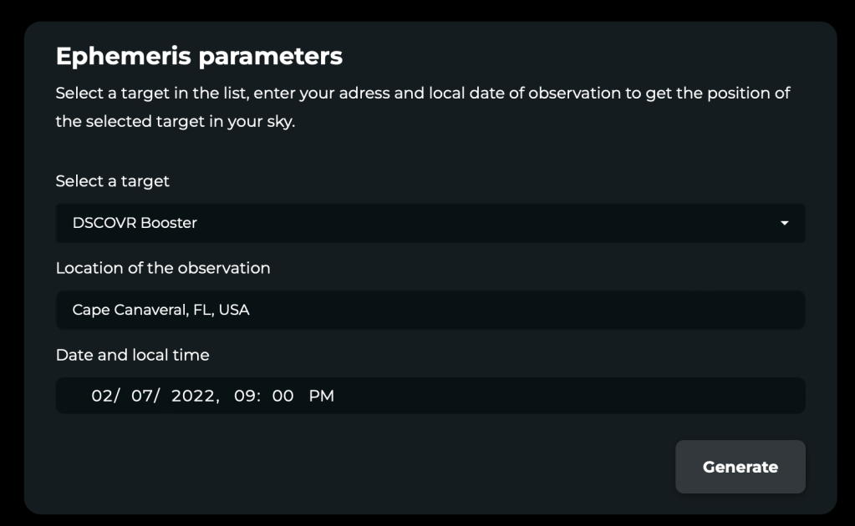Place cursor after 'USA' in location field
Screen dimensions: 855x526
point(251,310)
